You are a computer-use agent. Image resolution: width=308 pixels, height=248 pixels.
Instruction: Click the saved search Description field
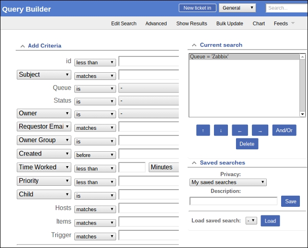point(234,201)
